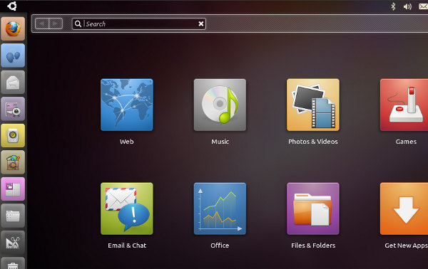The width and height of the screenshot is (428, 269).
Task: Launch the Games category
Action: pyautogui.click(x=404, y=105)
